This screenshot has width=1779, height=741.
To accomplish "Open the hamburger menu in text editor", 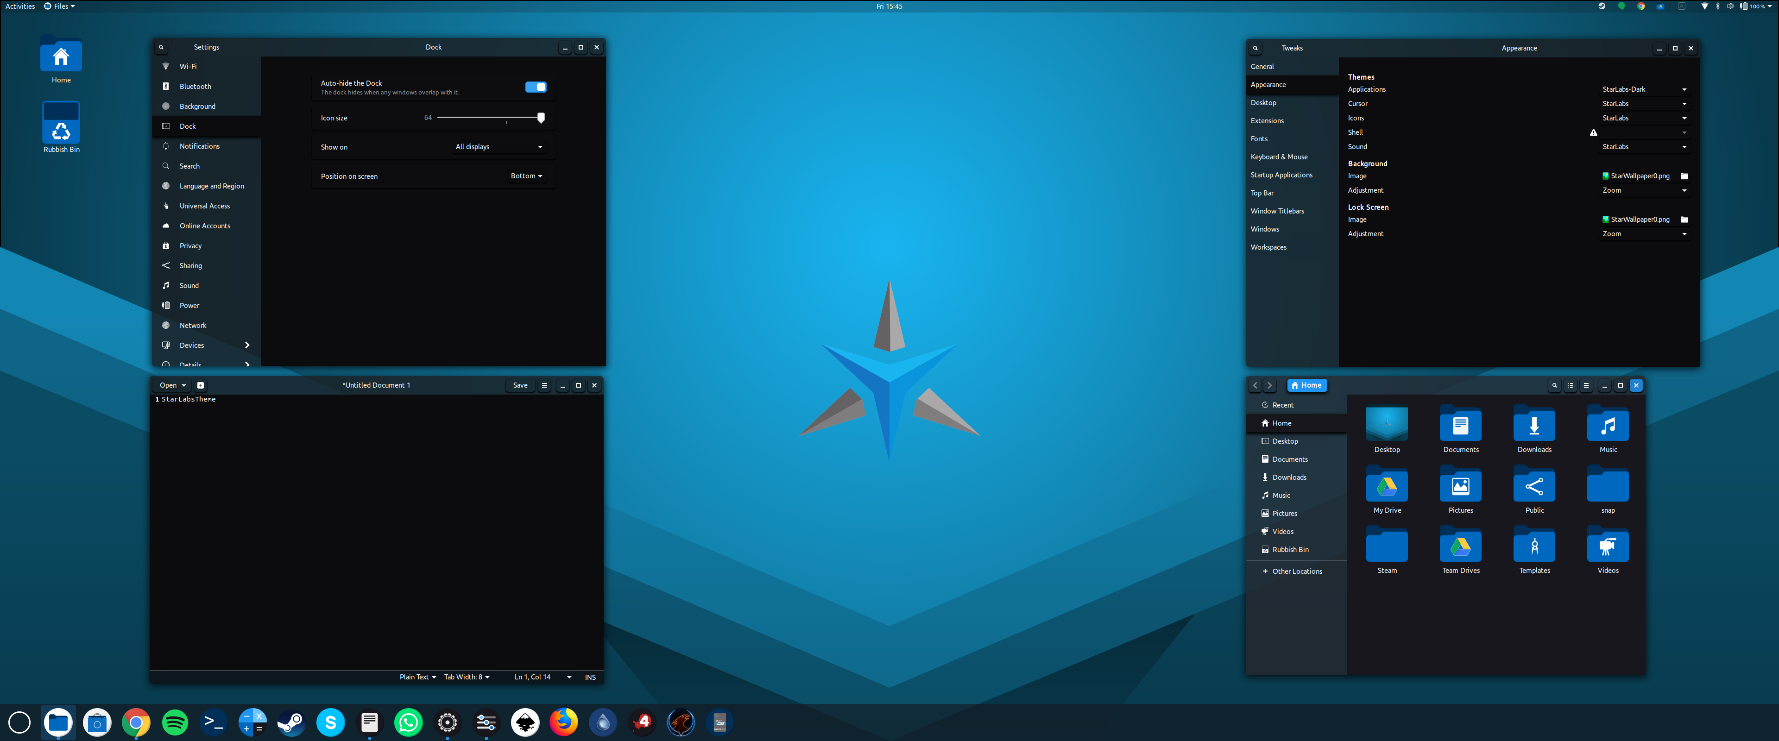I will pyautogui.click(x=544, y=385).
